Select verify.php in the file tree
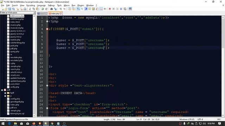 click(x=15, y=87)
